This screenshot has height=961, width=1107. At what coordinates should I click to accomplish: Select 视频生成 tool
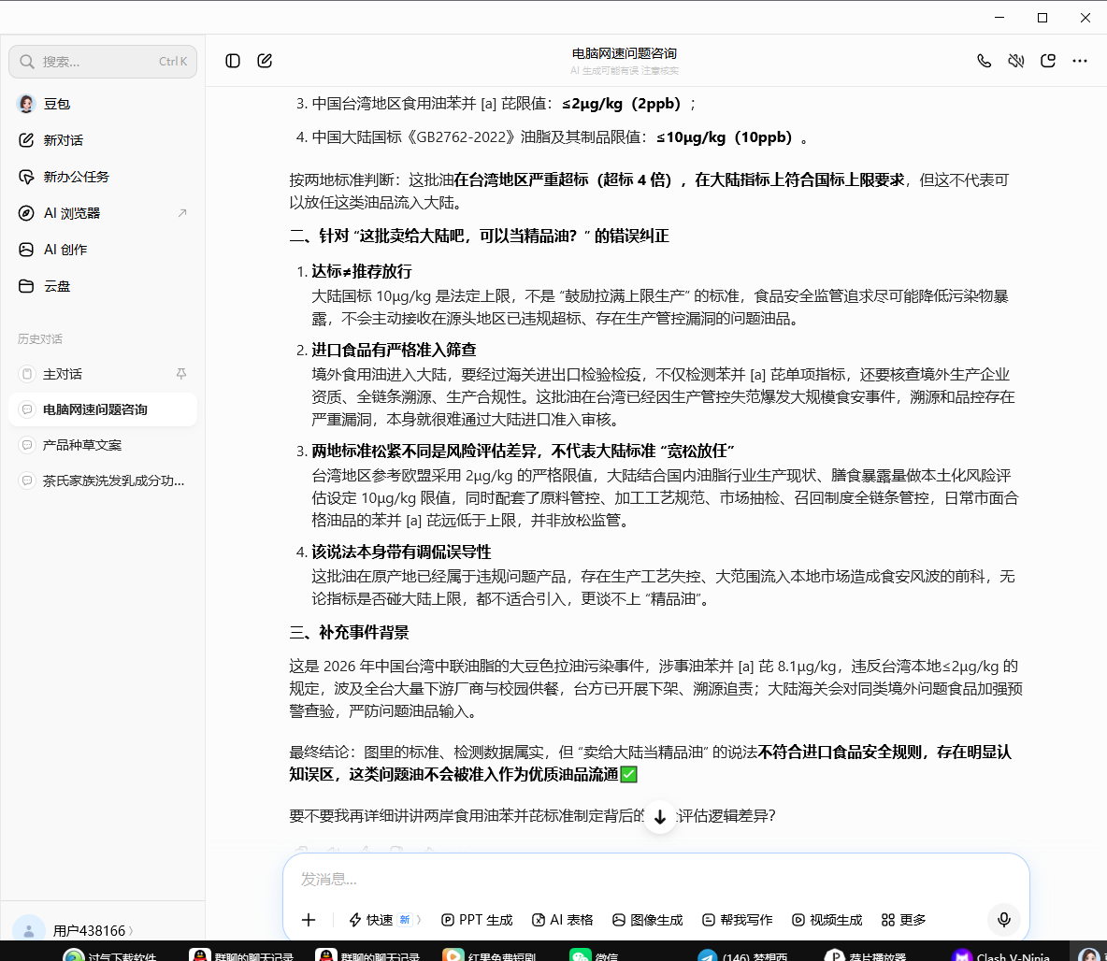click(827, 919)
